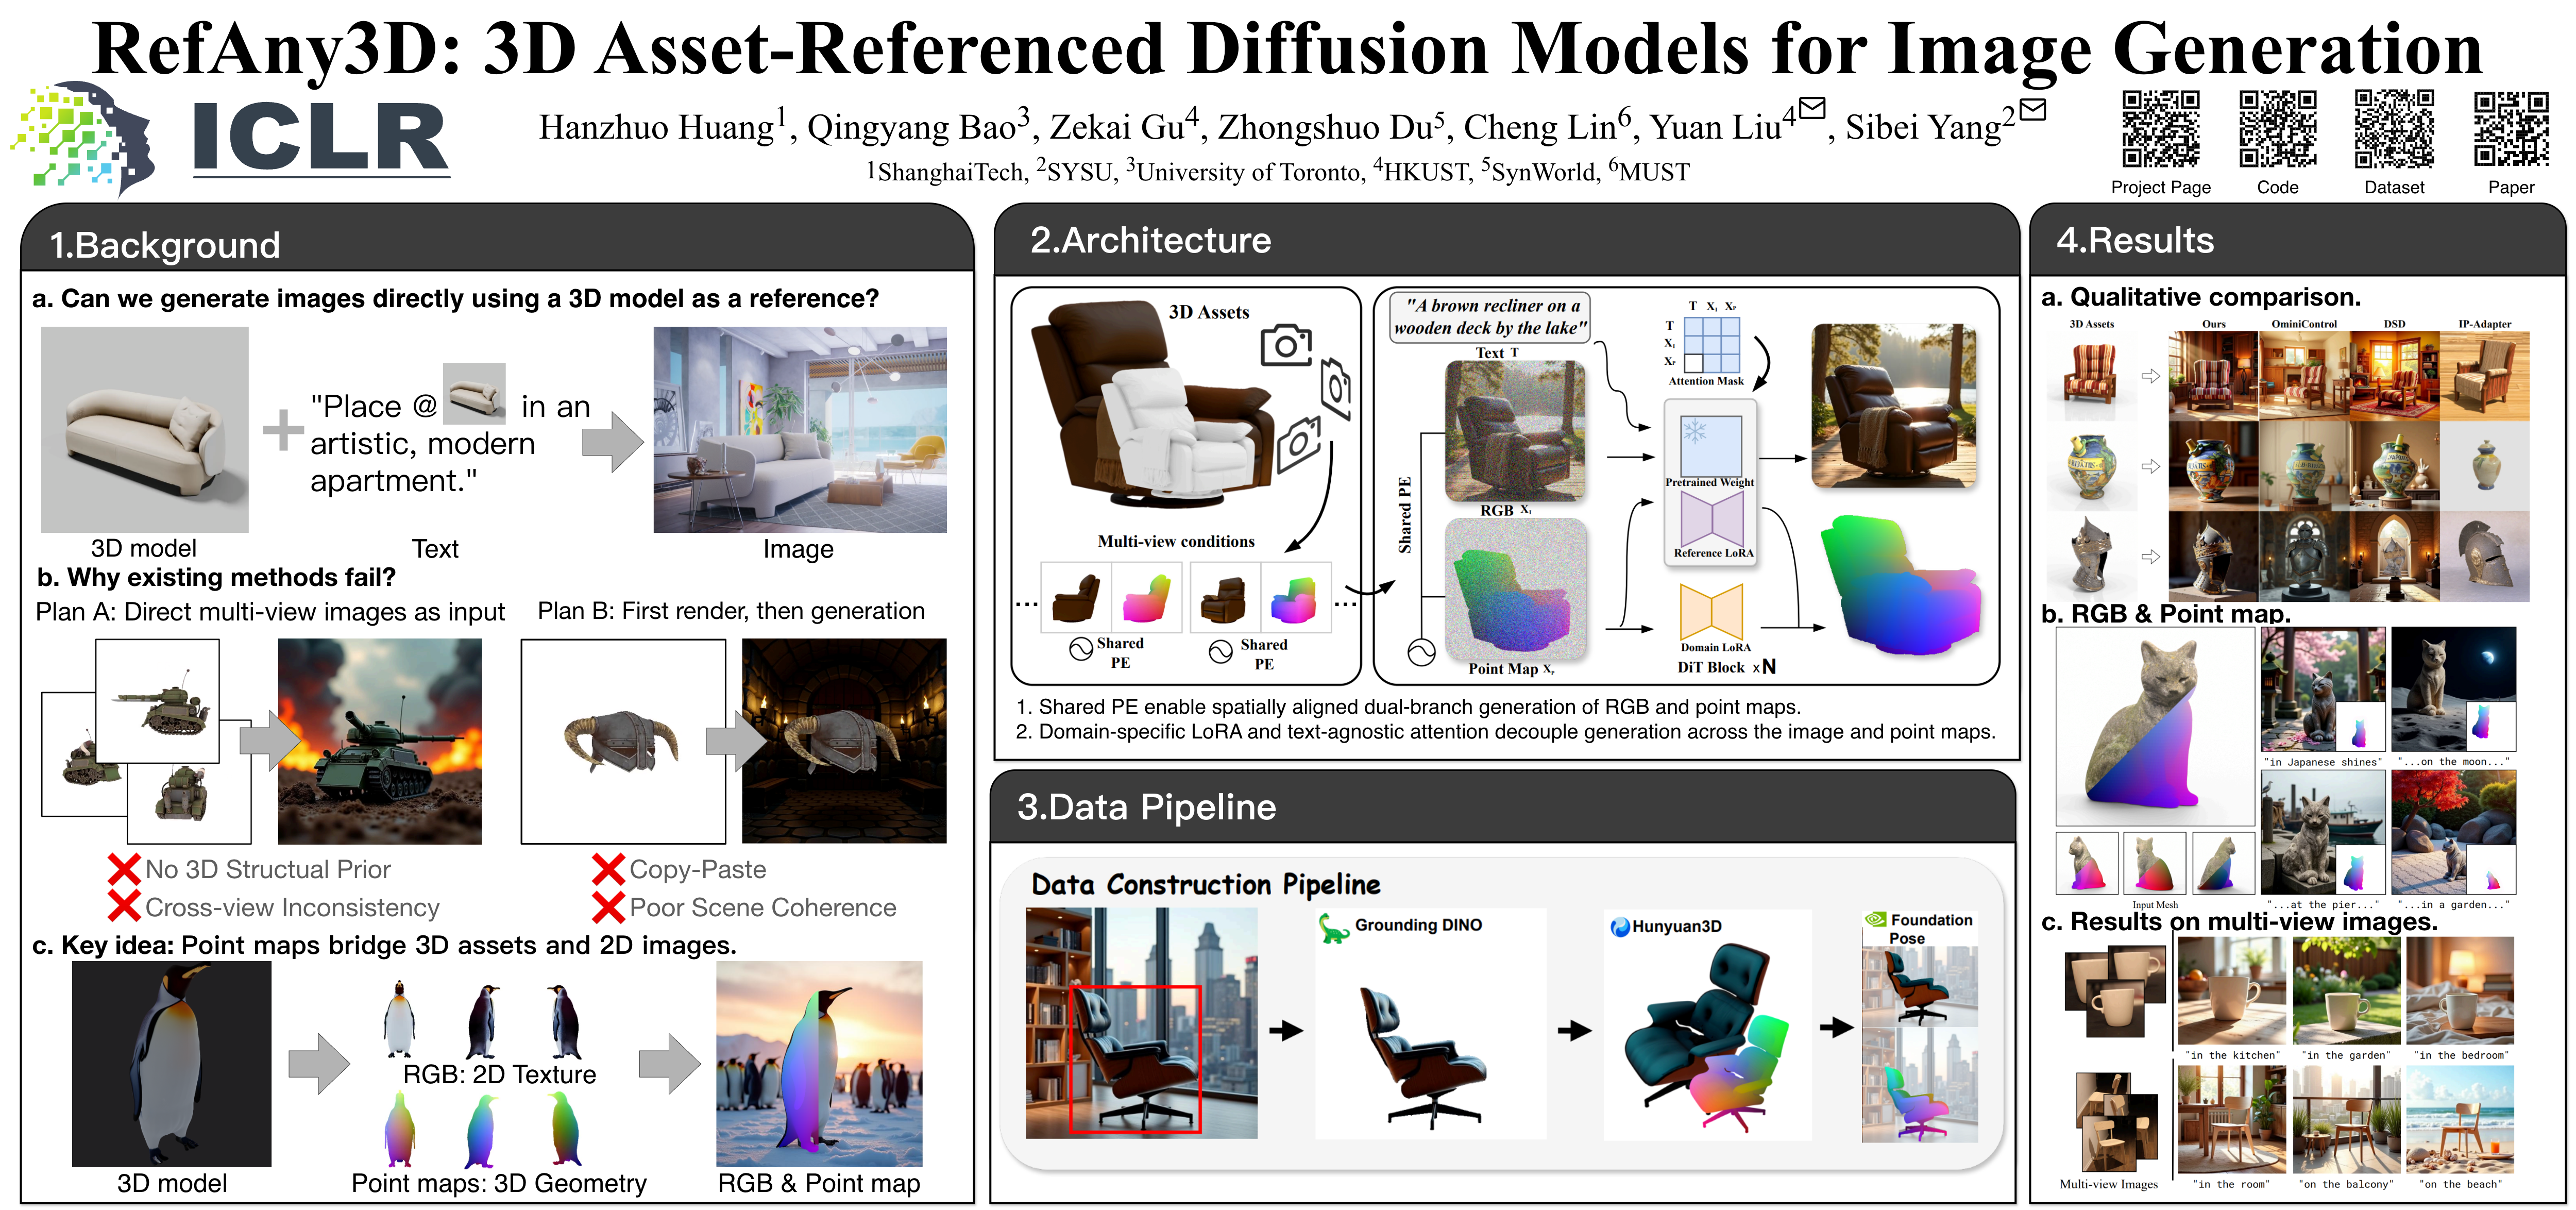Click the red X beside Copy-Paste
This screenshot has width=2576, height=1210.
click(608, 869)
